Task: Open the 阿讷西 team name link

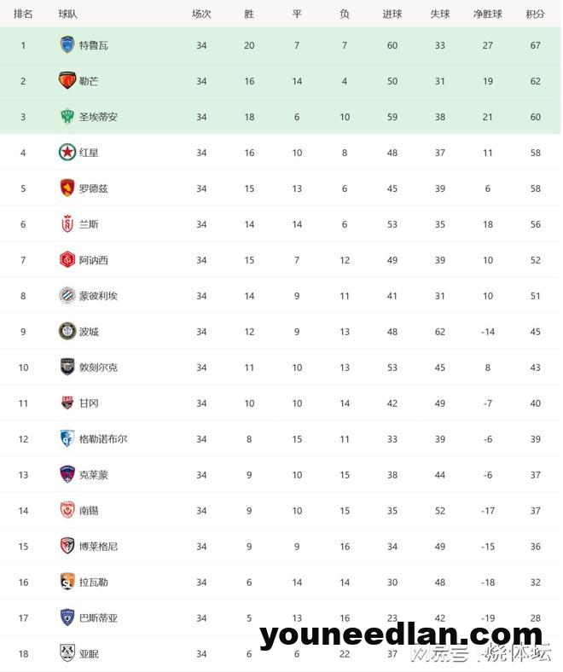Action: (93, 260)
